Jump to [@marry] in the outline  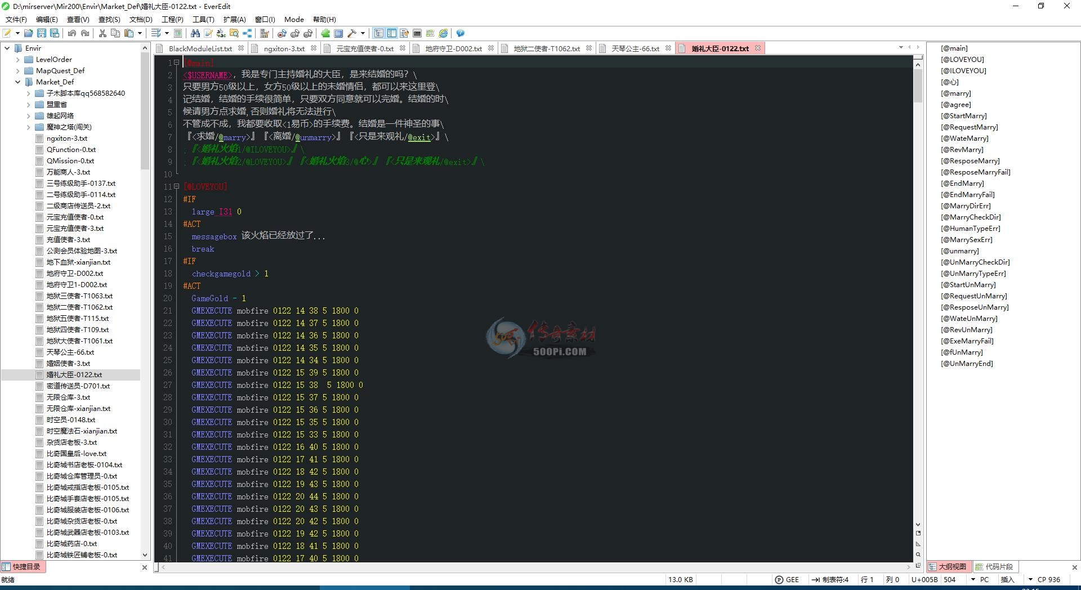955,93
